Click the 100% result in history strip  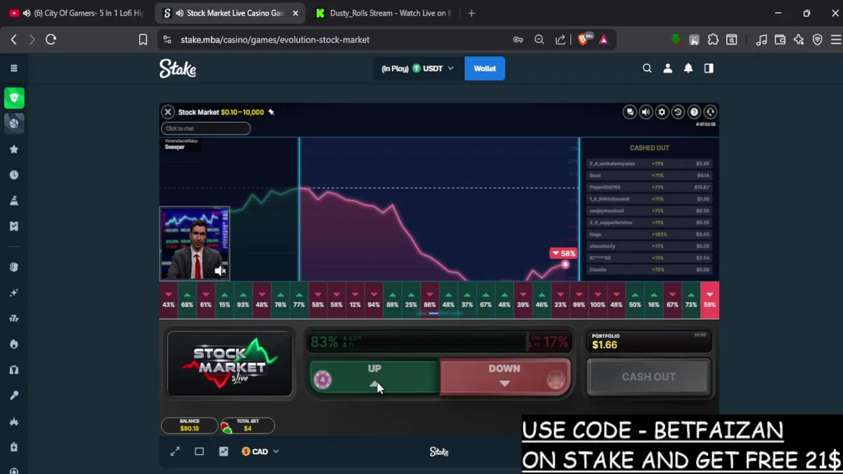click(597, 300)
